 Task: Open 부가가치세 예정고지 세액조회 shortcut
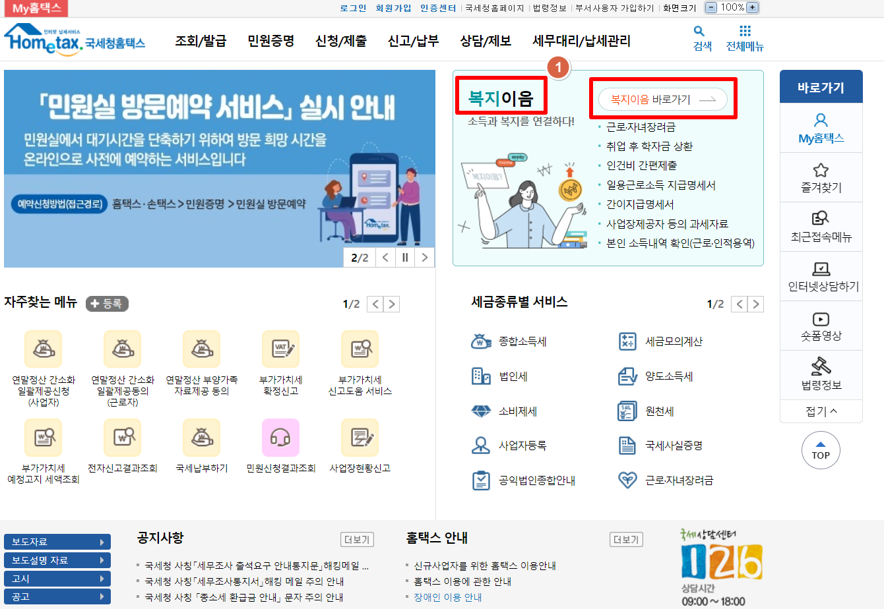click(44, 452)
